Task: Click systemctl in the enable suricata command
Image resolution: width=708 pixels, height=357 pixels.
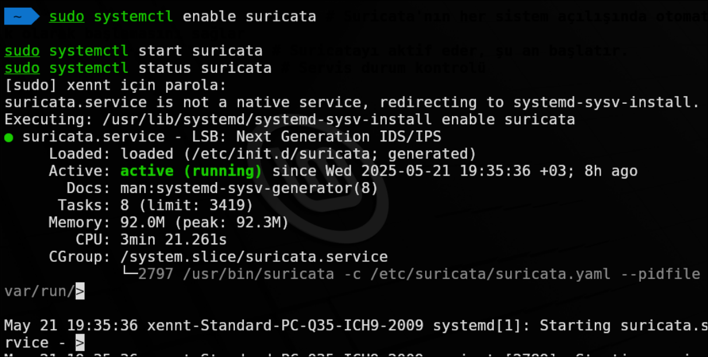Action: [x=134, y=16]
